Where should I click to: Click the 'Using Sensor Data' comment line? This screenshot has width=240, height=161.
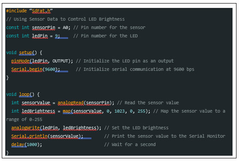(65, 19)
